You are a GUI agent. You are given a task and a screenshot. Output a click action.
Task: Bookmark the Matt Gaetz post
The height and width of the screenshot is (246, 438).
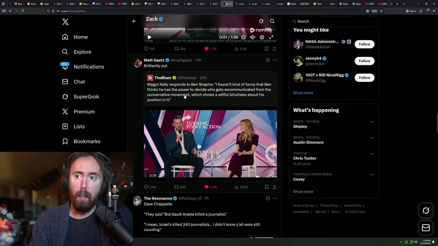[267, 187]
